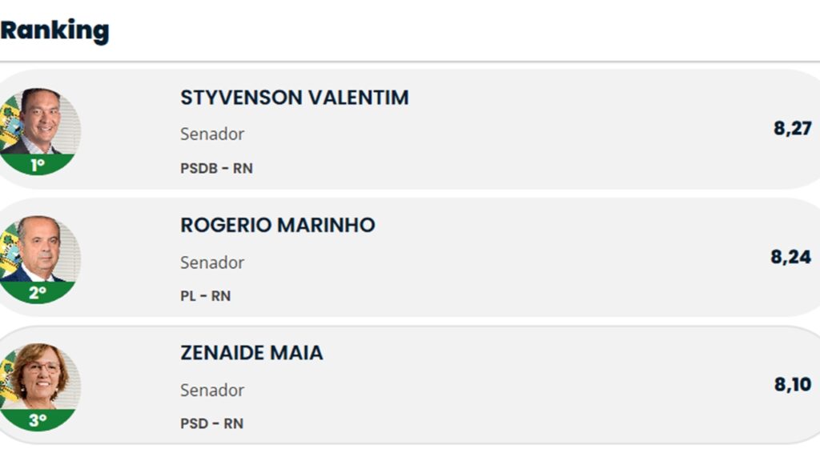Viewport: 820px width, 461px height.
Task: Click Senador under Styvenson Valentim
Action: point(212,134)
